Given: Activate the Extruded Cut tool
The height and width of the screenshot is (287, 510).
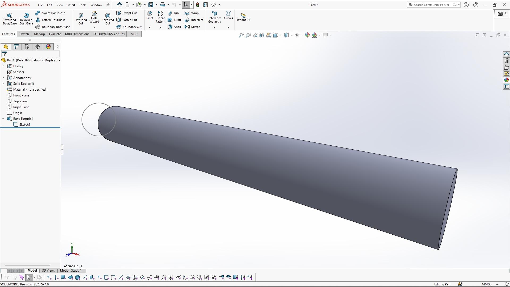Looking at the screenshot, I should pyautogui.click(x=81, y=19).
